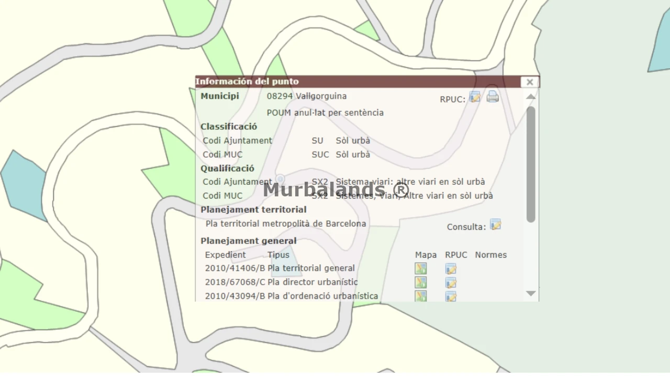Click the Pla territorial metropolità de Barcelona text

tap(286, 224)
